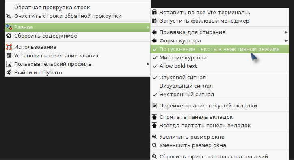Open the Форма курсора submenu
294x160 pixels.
point(220,40)
